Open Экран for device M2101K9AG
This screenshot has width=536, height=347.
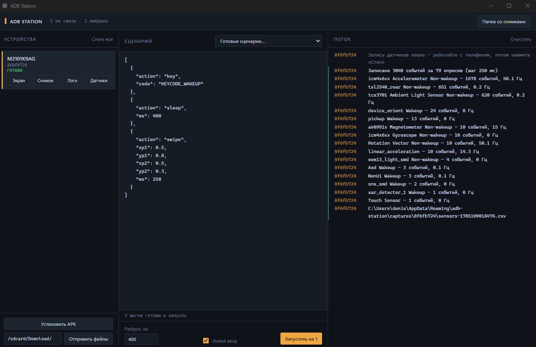19,81
